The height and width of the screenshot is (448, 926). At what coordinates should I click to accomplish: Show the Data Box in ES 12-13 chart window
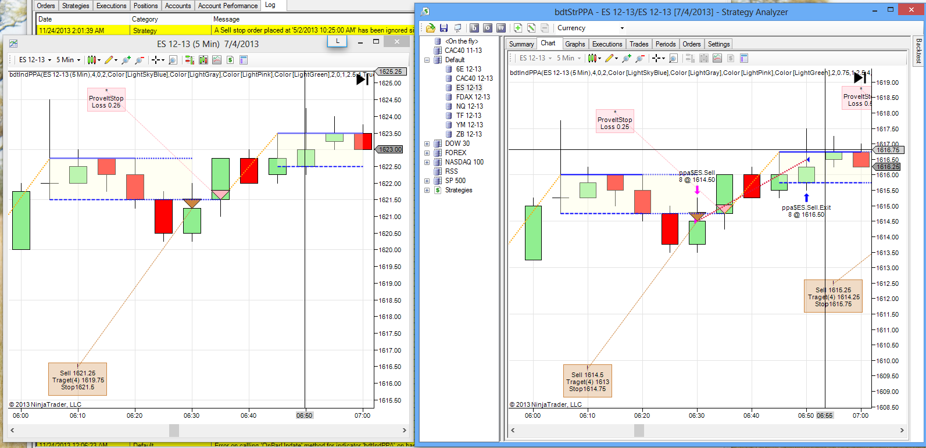point(172,60)
